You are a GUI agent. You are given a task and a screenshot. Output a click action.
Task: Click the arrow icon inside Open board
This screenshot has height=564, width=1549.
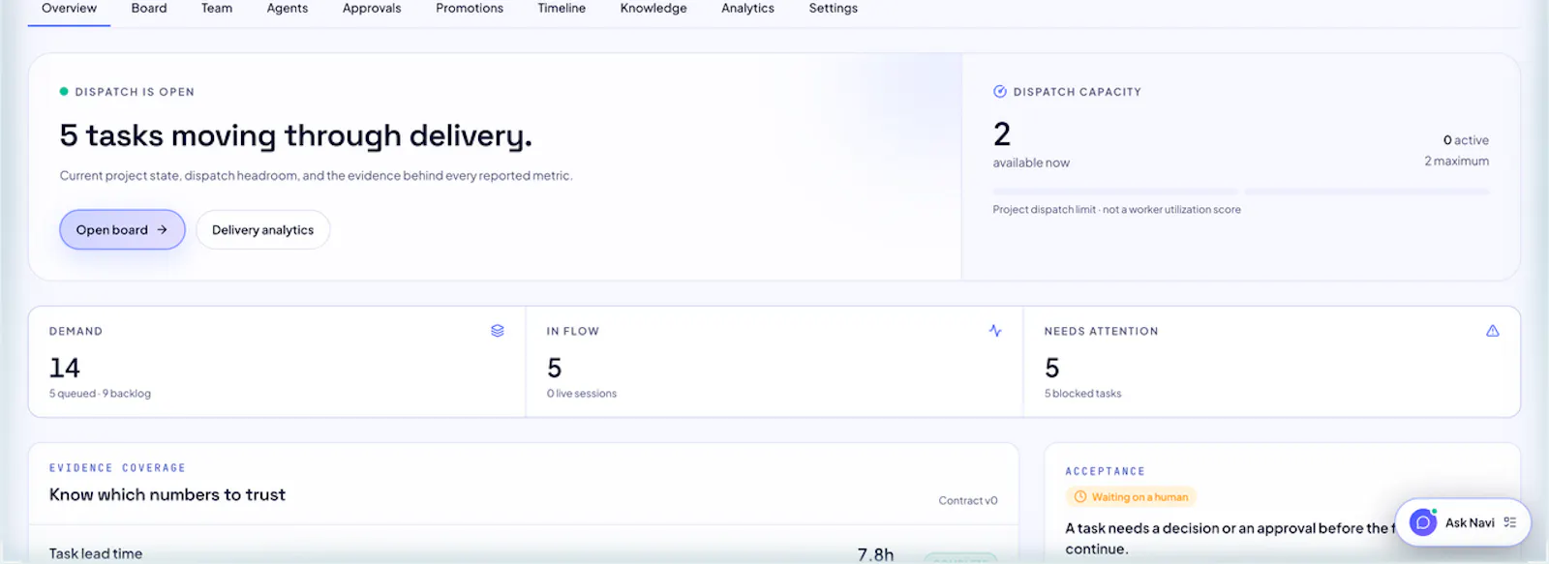click(x=163, y=229)
